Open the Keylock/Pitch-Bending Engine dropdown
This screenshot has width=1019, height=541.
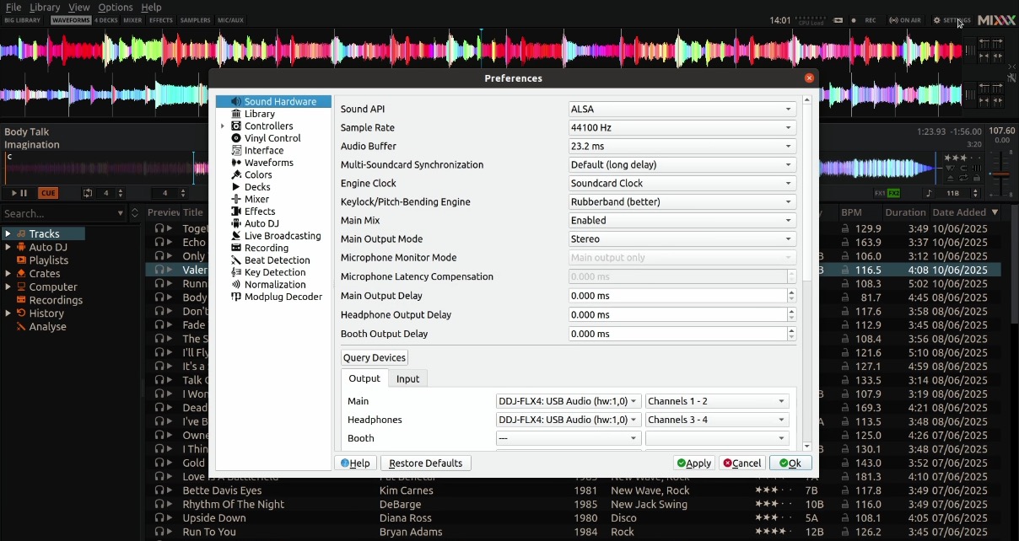point(682,201)
